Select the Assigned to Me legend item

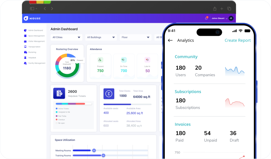pyautogui.click(x=63, y=112)
